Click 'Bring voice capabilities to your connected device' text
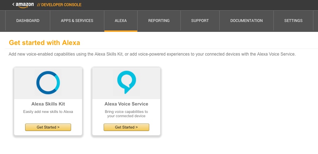Screen dimensions: 318x154 pos(126,114)
